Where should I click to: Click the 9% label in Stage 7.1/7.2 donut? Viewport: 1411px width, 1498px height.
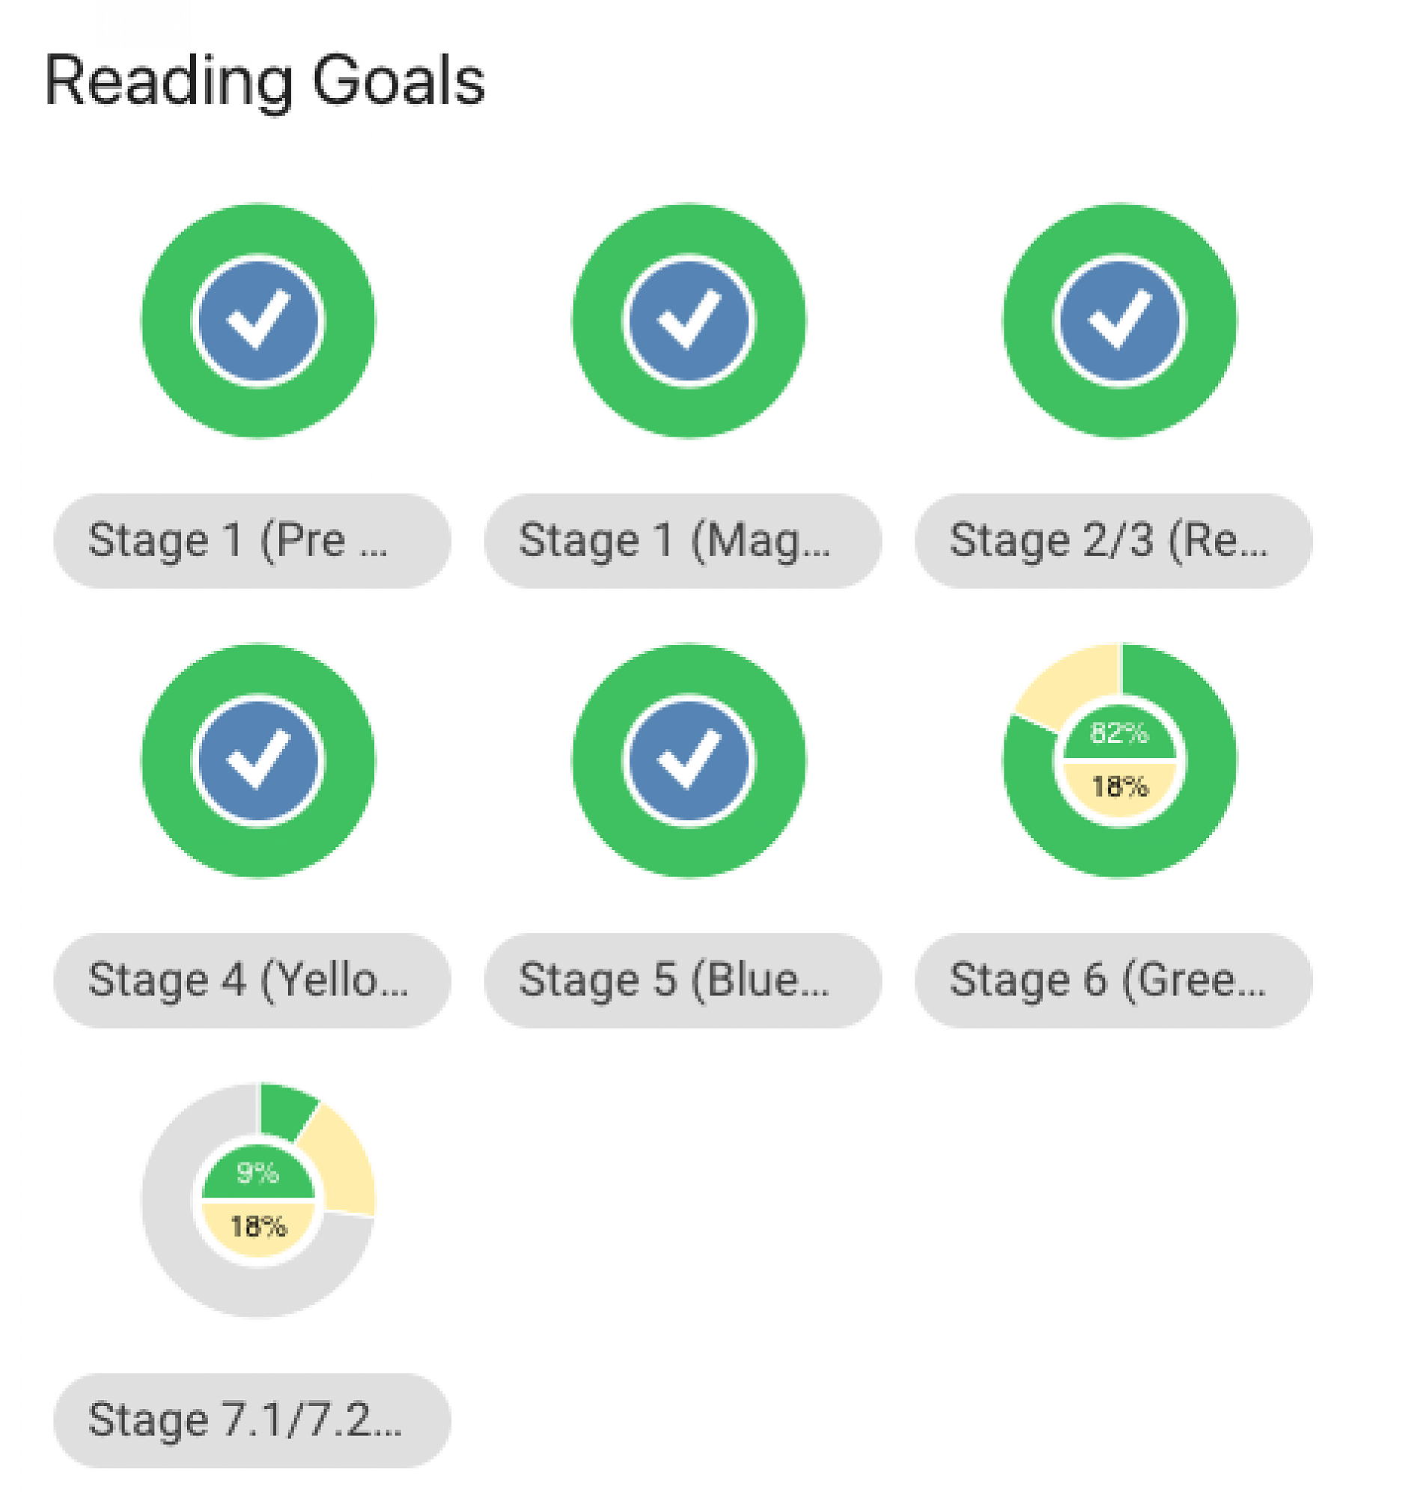(x=258, y=1173)
